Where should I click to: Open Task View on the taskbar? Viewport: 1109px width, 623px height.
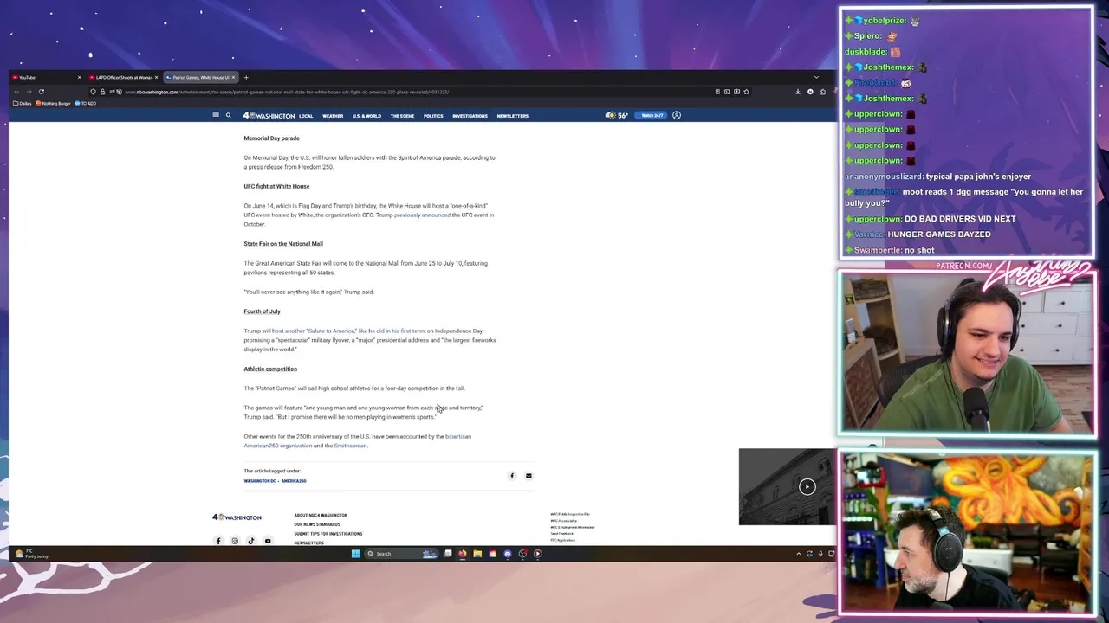click(448, 554)
